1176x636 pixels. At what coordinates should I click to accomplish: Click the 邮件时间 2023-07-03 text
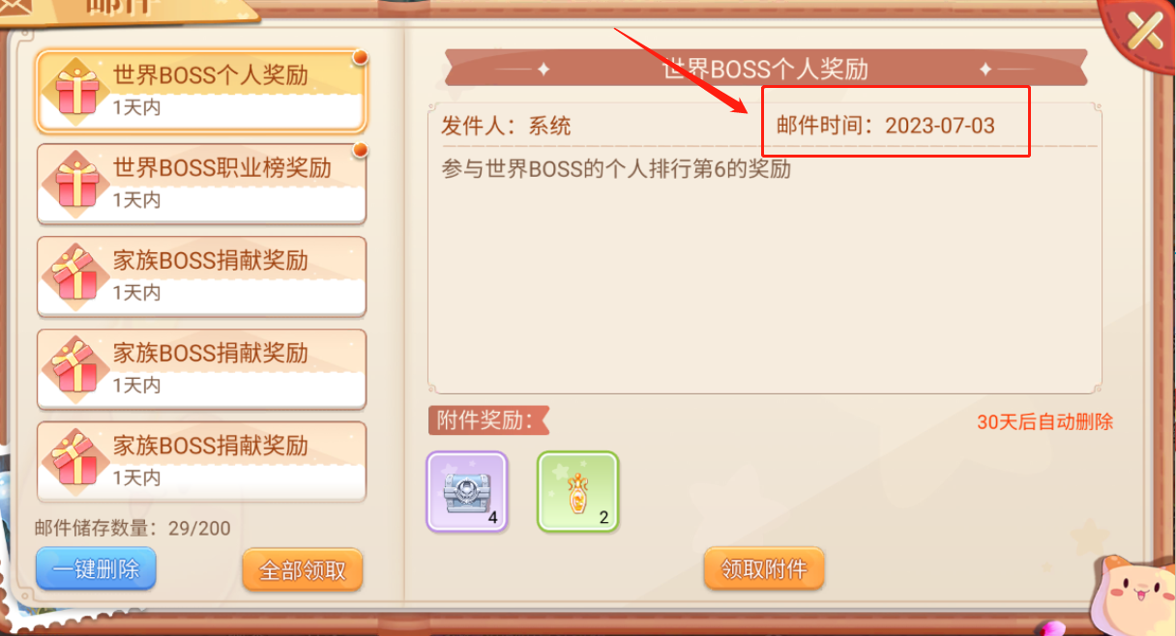886,126
